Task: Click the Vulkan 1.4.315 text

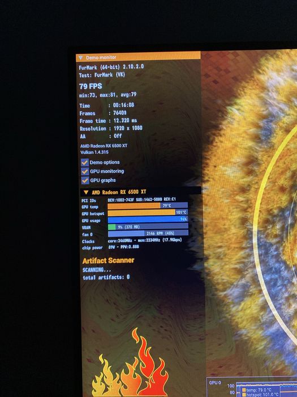Action: pyautogui.click(x=94, y=152)
